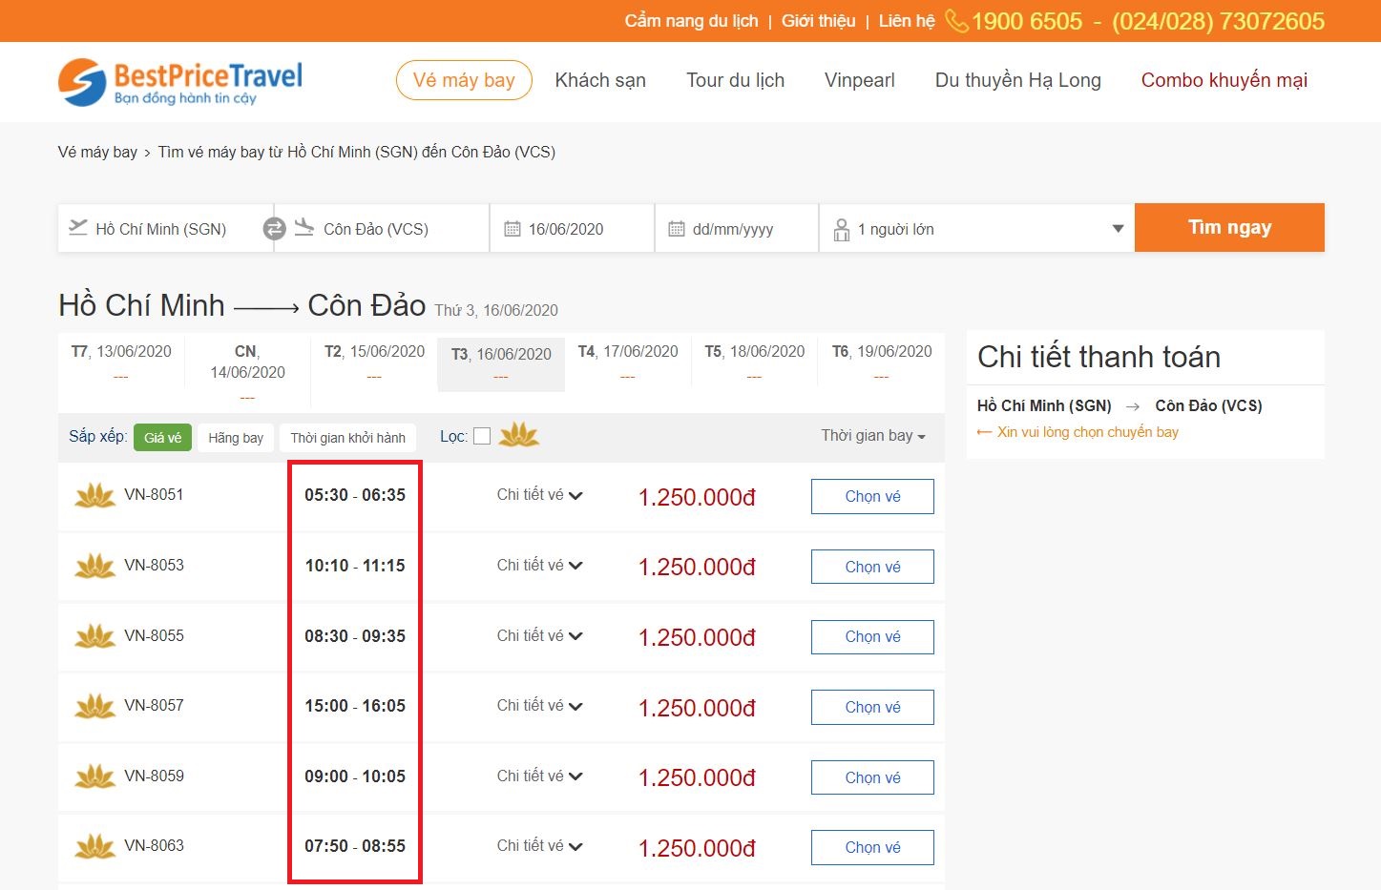Click Chọn vé for flight VN-8053

click(x=872, y=567)
